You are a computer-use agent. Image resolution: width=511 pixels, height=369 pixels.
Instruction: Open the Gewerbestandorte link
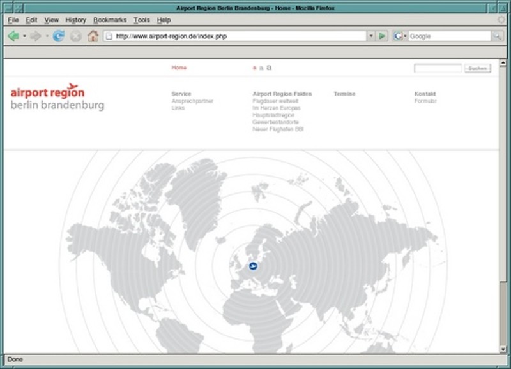(x=275, y=122)
